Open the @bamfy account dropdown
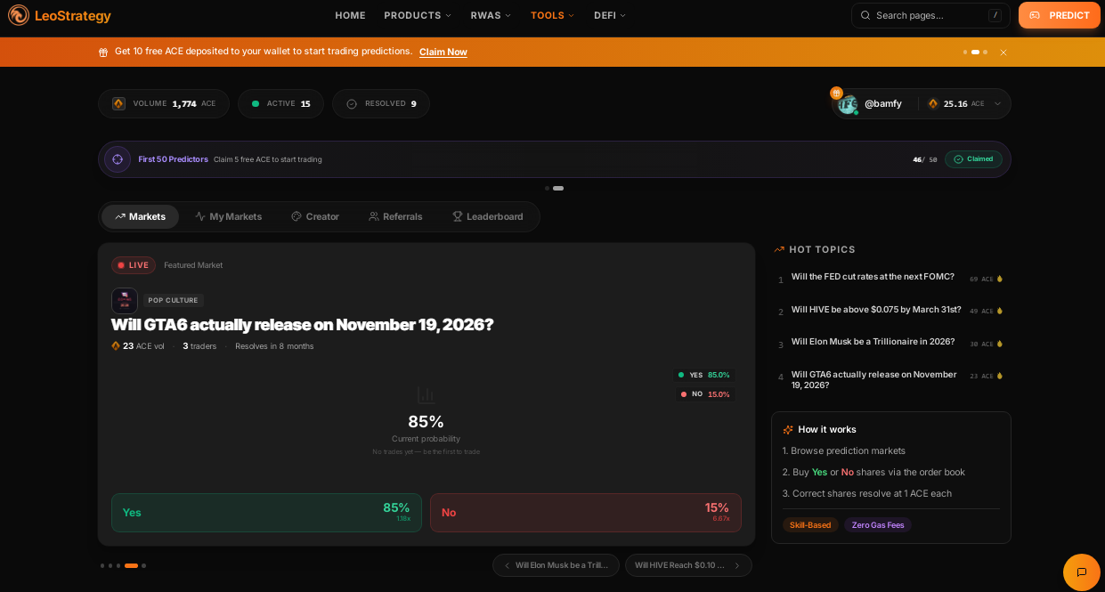This screenshot has height=592, width=1105. point(921,103)
